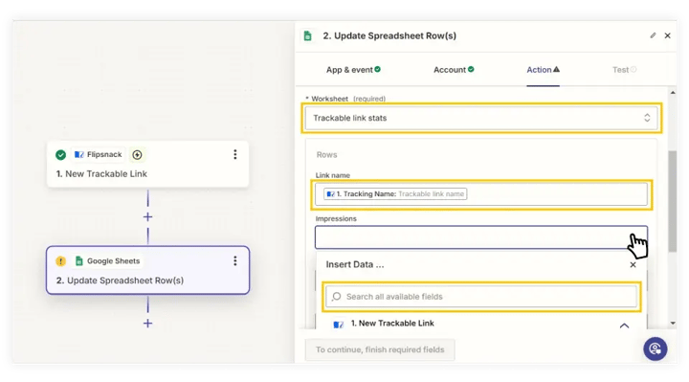
Task: Click the pencil rename icon in panel header
Action: (653, 35)
